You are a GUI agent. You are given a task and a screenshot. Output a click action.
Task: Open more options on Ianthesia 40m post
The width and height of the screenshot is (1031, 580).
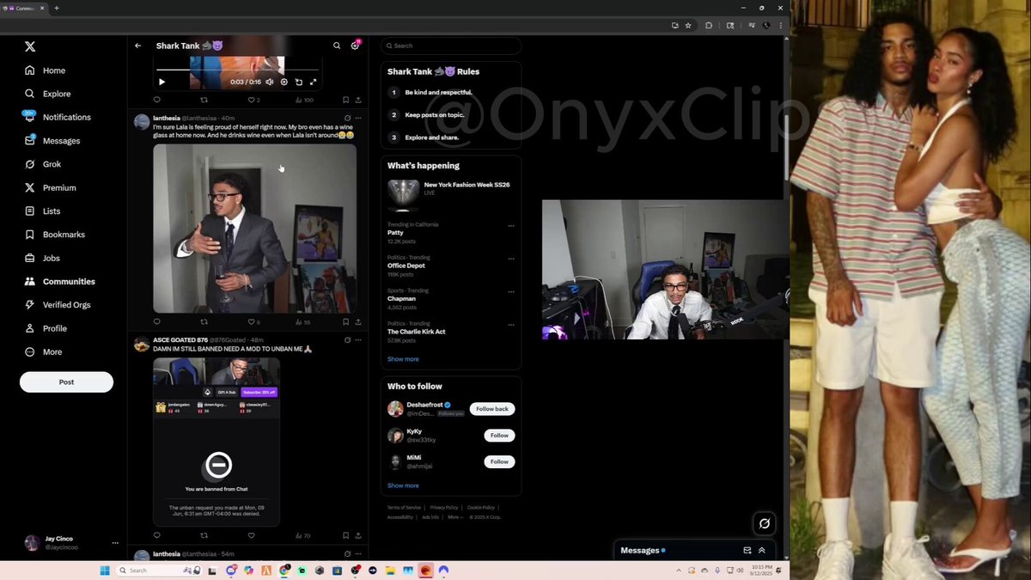click(358, 118)
